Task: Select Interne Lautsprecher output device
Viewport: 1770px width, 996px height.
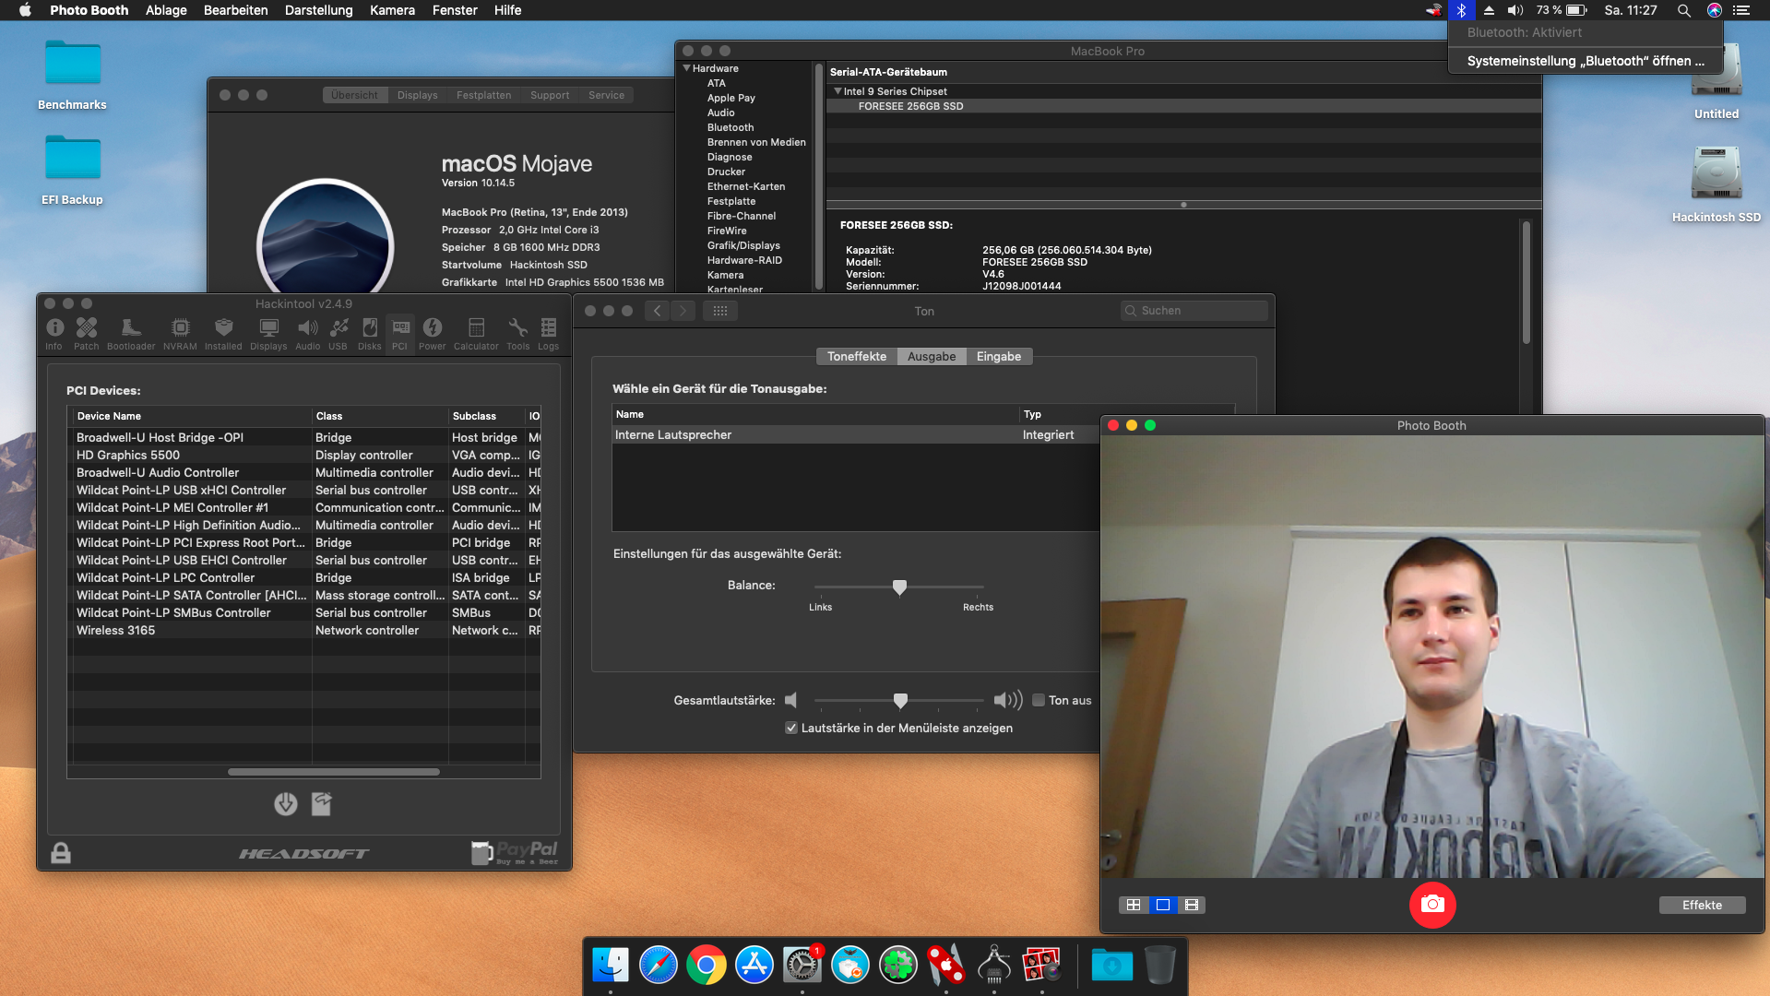Action: click(x=922, y=434)
